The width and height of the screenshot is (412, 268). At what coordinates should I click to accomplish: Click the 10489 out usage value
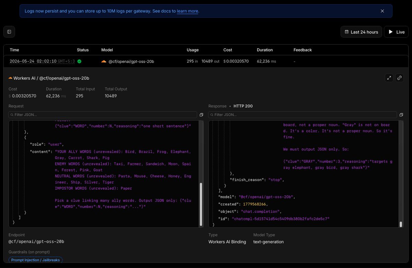210,61
